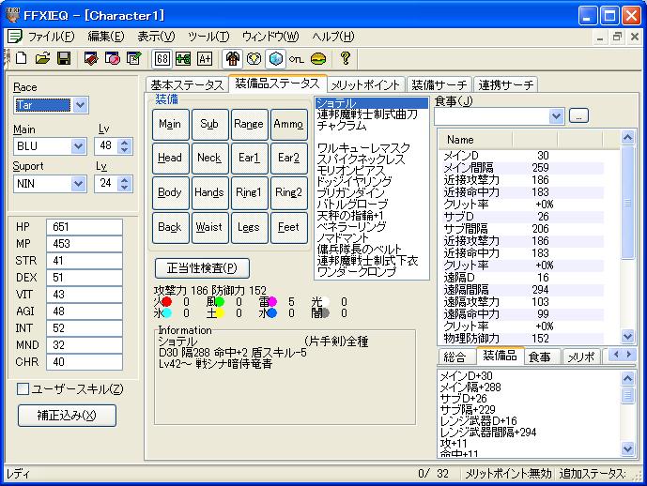Click the '...' button beside food combo
The height and width of the screenshot is (486, 647).
tap(578, 115)
